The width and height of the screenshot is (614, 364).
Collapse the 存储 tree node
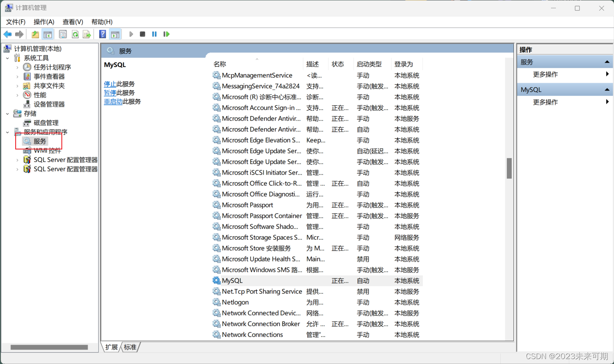point(7,114)
